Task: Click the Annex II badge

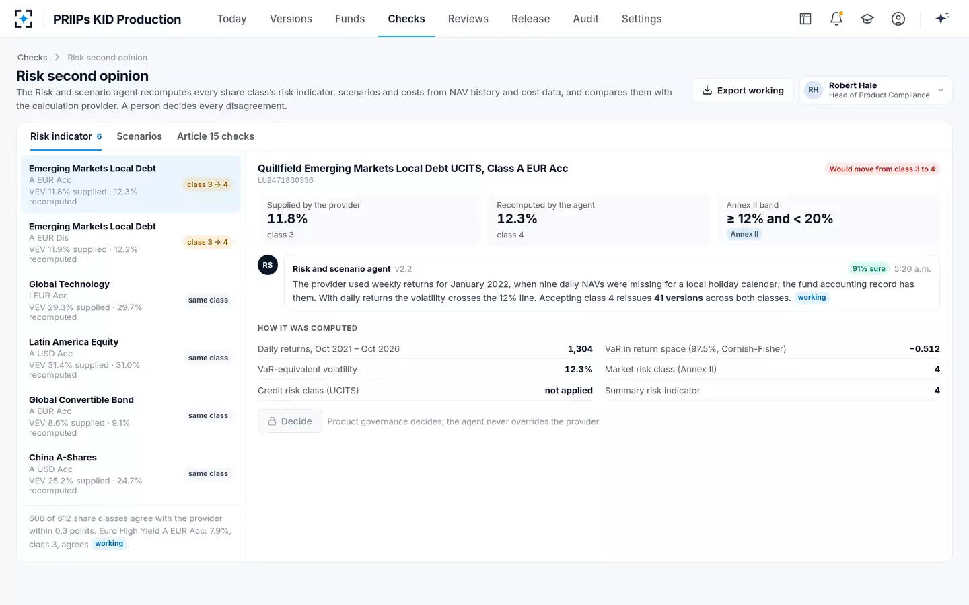Action: (744, 234)
